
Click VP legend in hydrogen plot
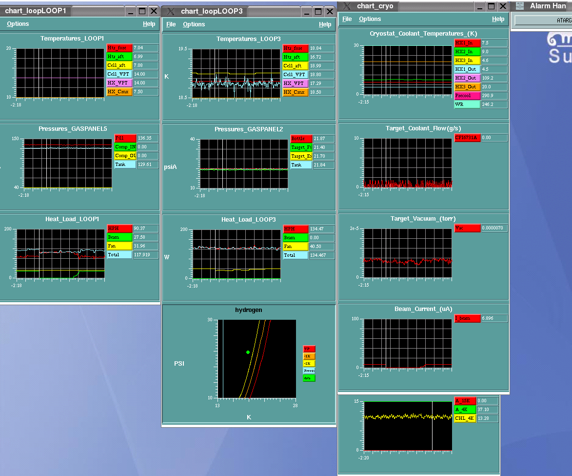309,349
